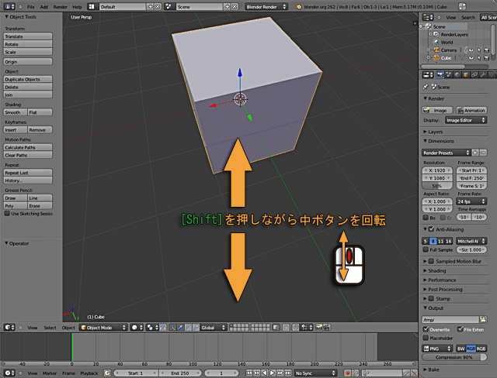Enable Use Sketching Sessions checkbox
Screen dimensions: 497x378
pyautogui.click(x=8, y=214)
